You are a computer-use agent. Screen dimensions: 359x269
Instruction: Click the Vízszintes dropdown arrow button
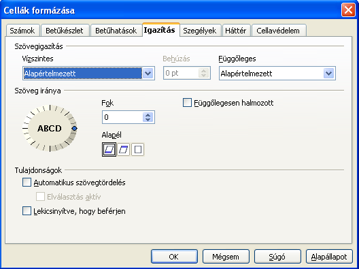coord(148,74)
